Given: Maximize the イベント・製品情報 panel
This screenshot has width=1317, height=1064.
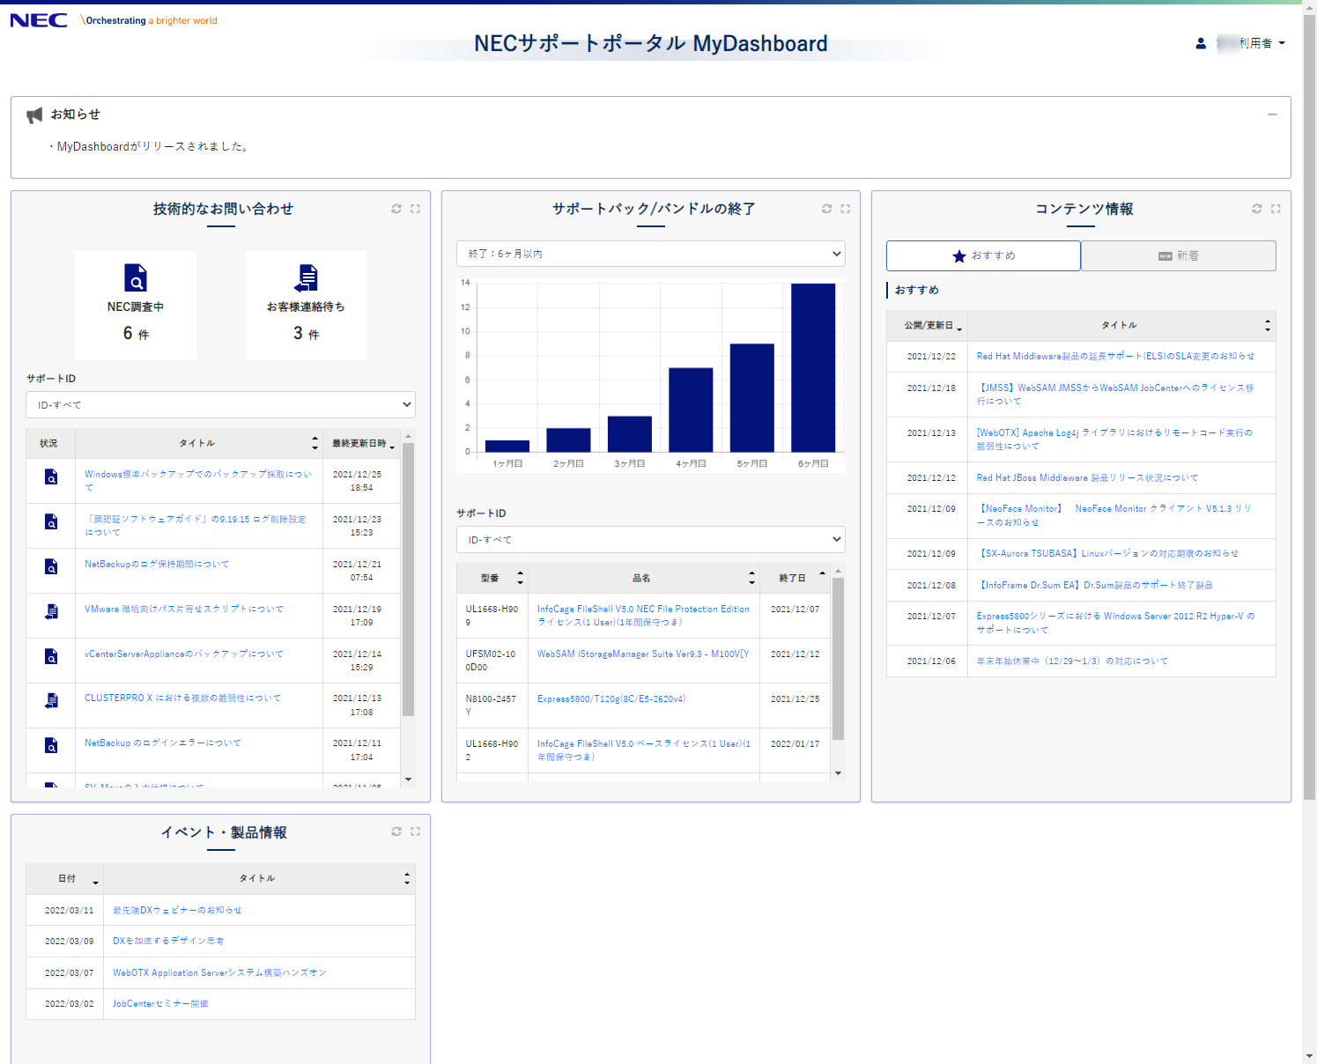Looking at the screenshot, I should [415, 831].
